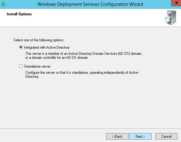
Task: Choose the Standalone server radio button
Action: [21, 66]
